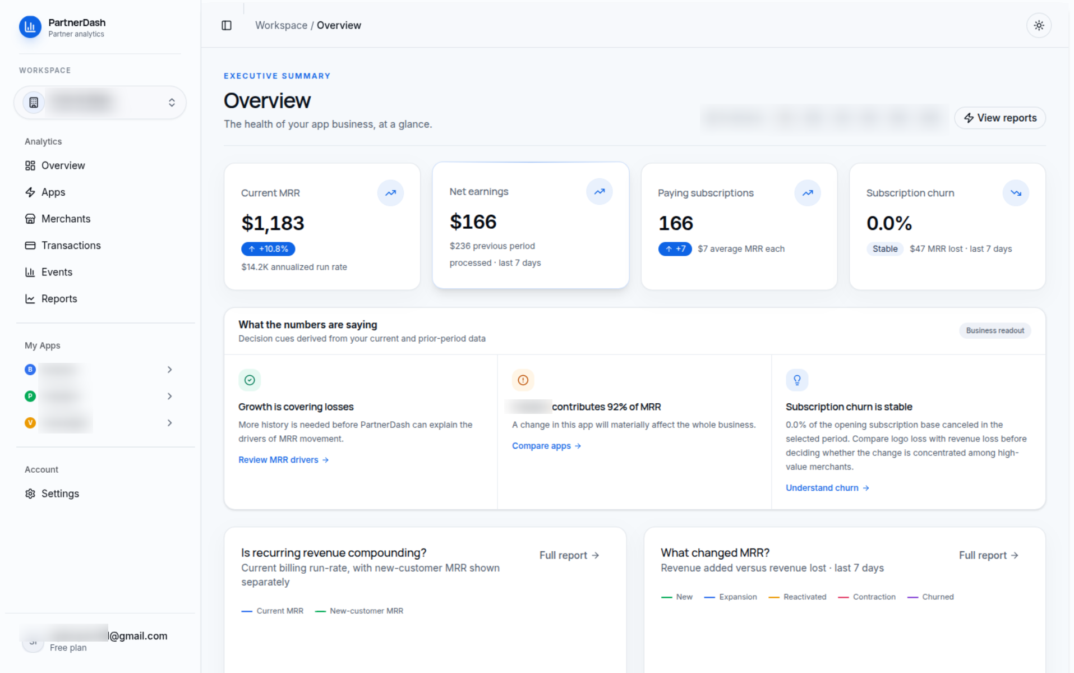
Task: Click the green check insight icon
Action: click(x=250, y=380)
